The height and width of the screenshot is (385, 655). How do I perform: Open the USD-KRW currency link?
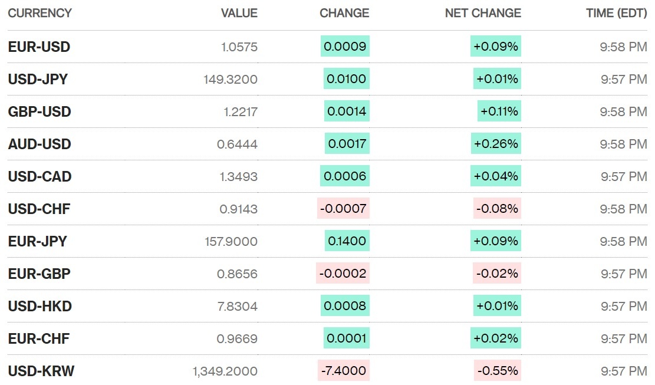[x=41, y=371]
